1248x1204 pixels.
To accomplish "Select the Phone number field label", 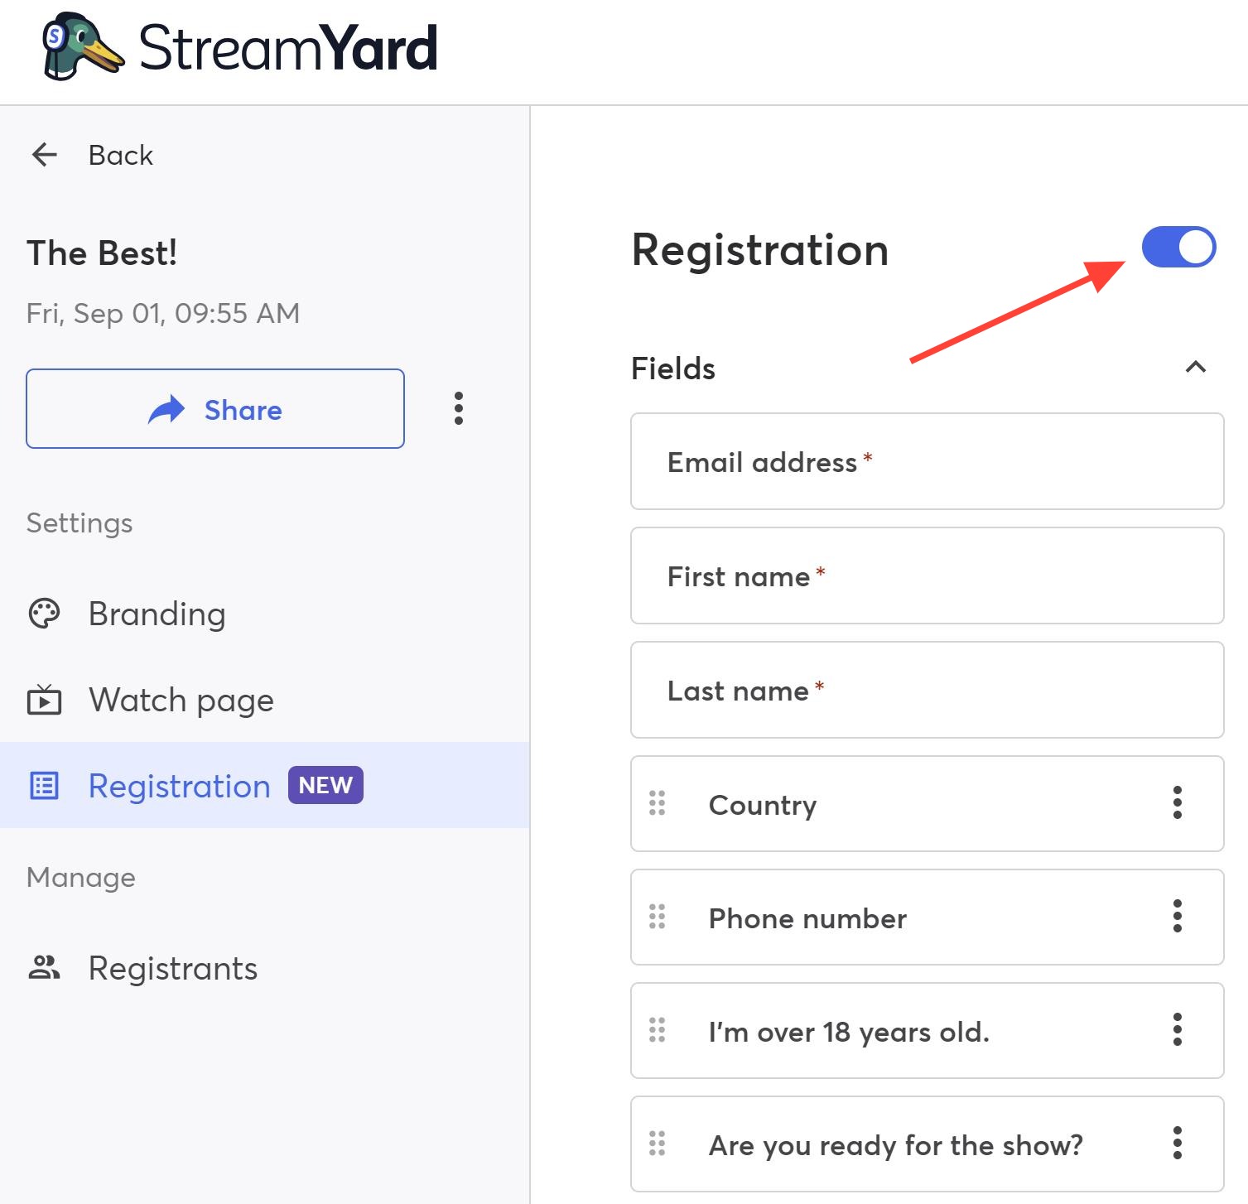I will 807,918.
